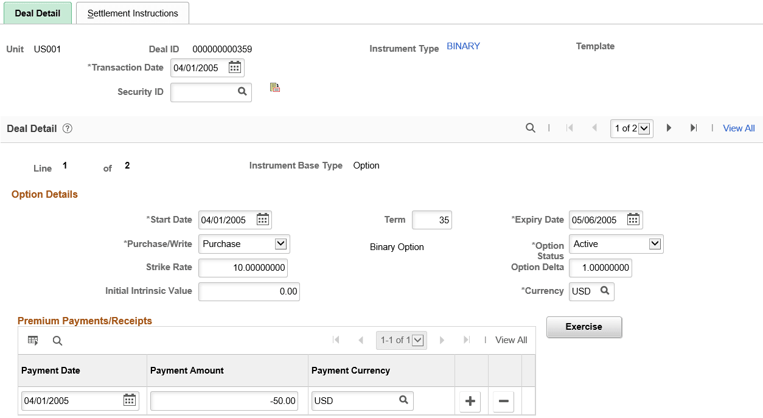Click the grid personalize icon above Payment Date
Screen dimensions: 763x418
pos(32,340)
